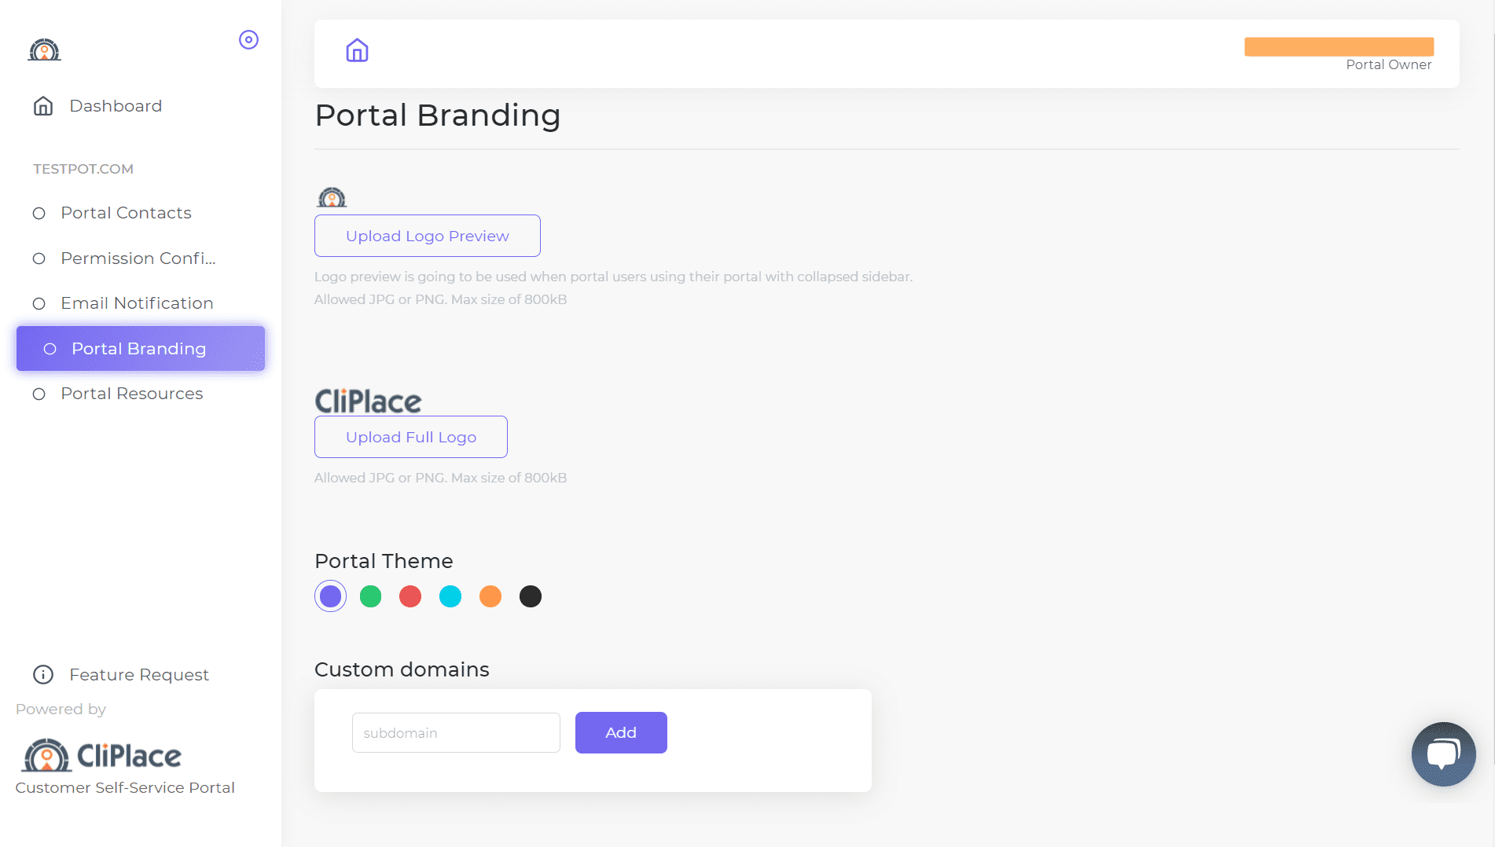Click Upload Logo Preview button
Screen dimensions: 1495x847
click(428, 236)
